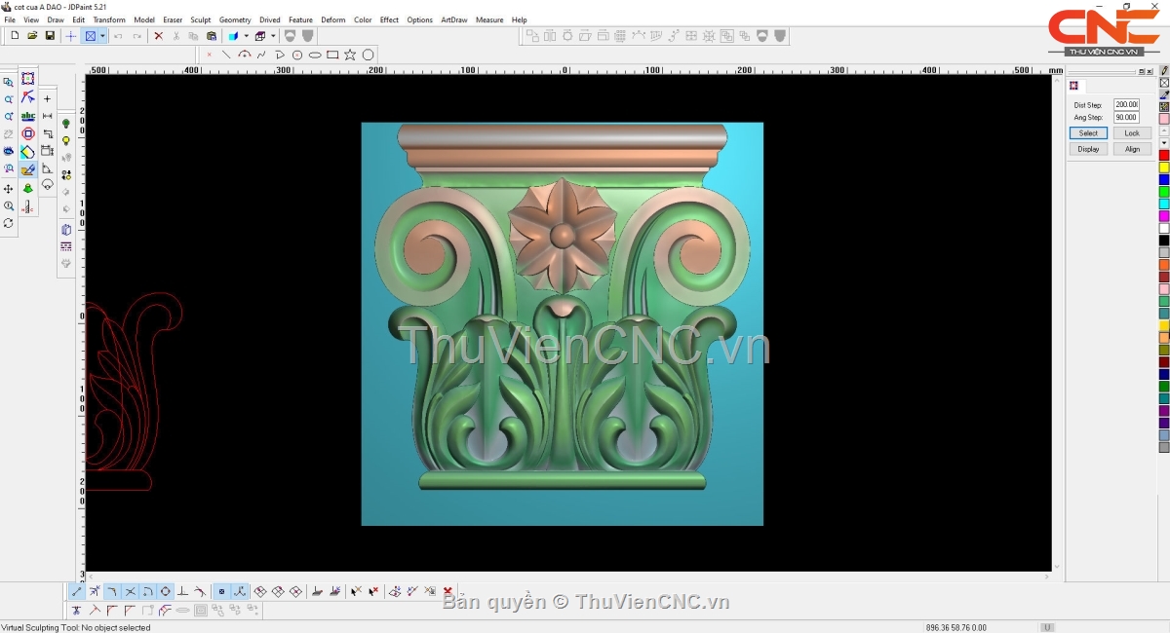Pick the abc text tool
1170x633 pixels.
(x=28, y=116)
